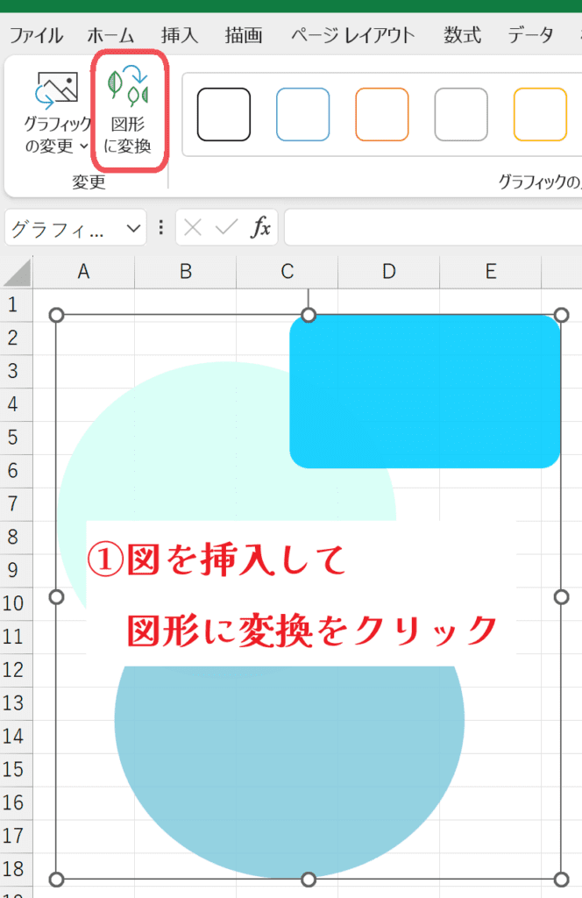The image size is (582, 898).
Task: Open the ファイル menu tab
Action: [x=36, y=36]
